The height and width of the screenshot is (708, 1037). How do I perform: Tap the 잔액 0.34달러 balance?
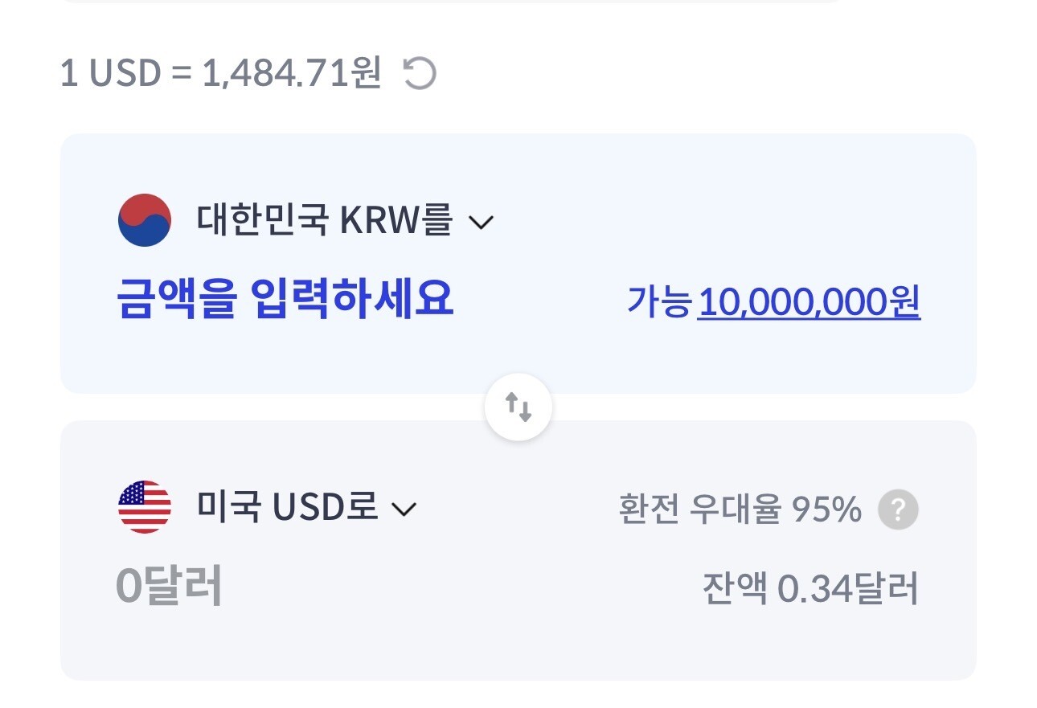810,590
